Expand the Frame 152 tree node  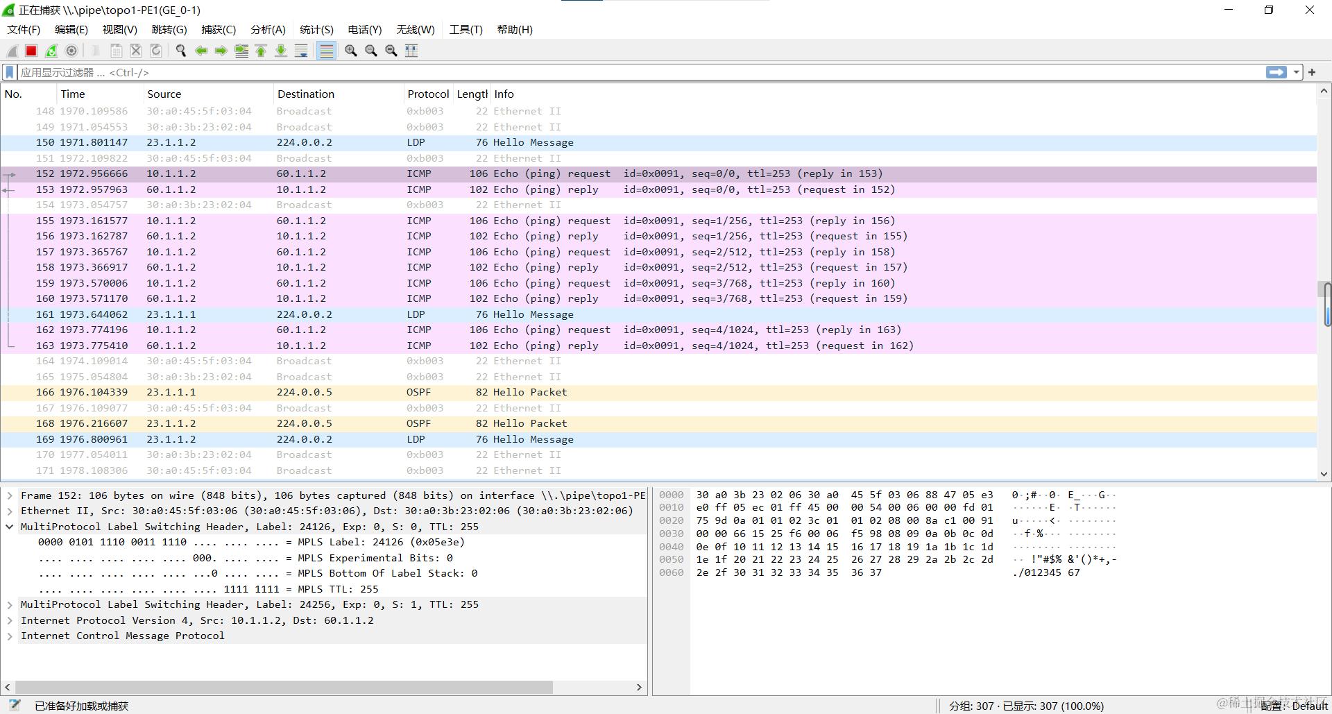tap(10, 495)
